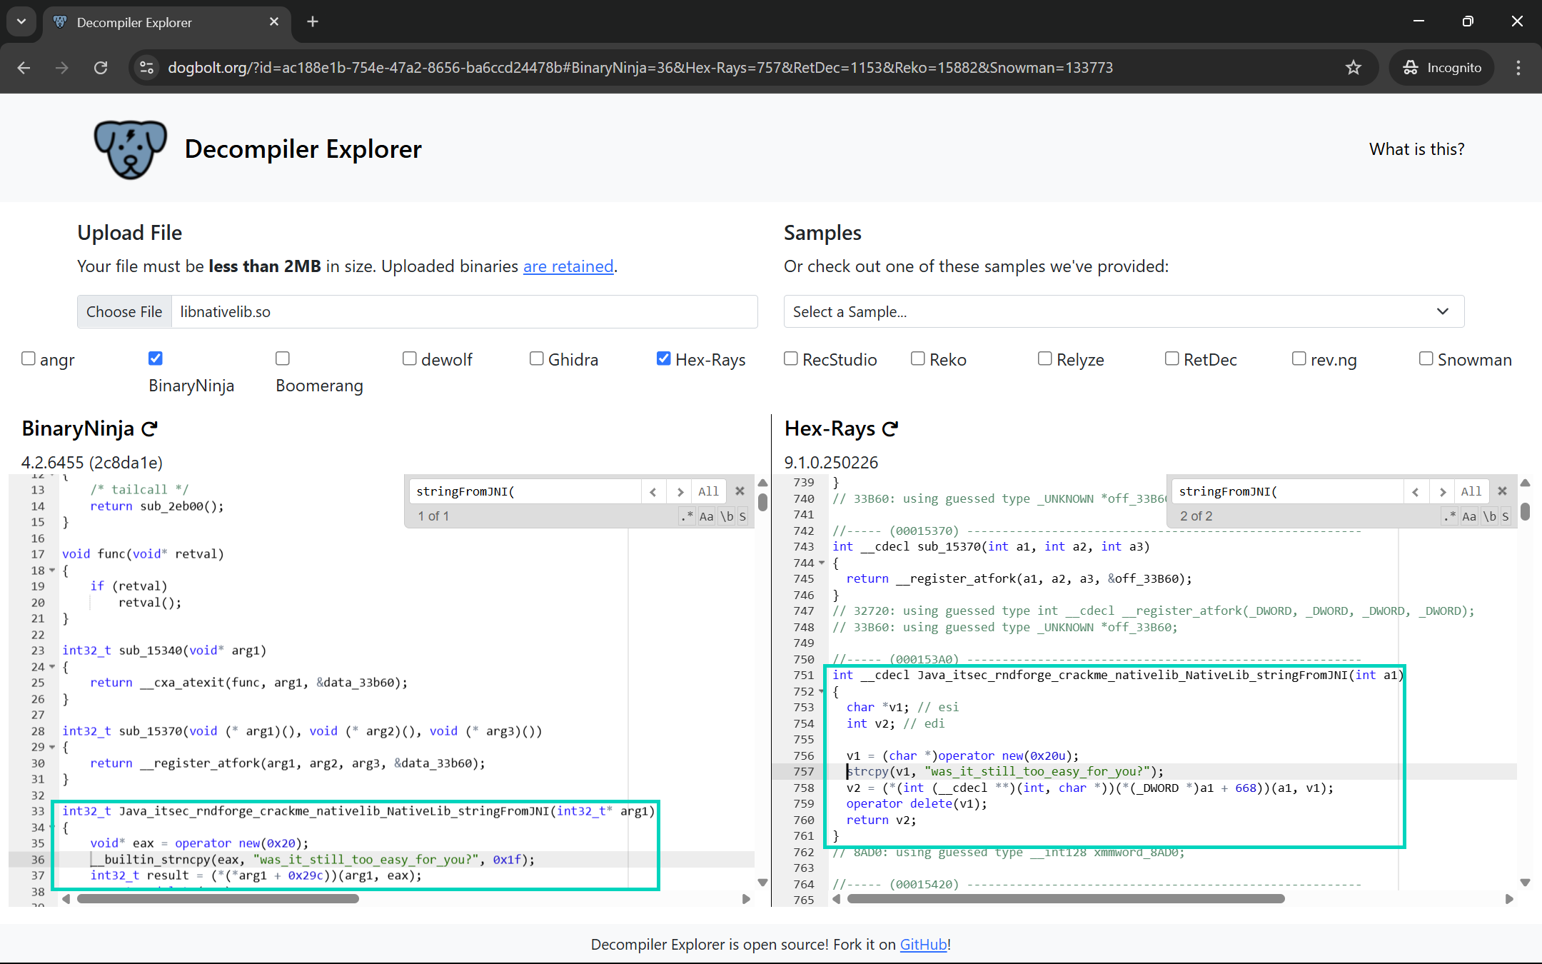Collapse code fold at BinaryNinja line 18
The height and width of the screenshot is (964, 1542).
click(52, 571)
